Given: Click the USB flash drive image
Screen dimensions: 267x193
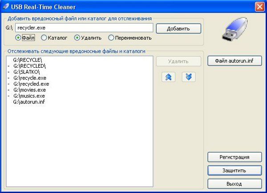Looking at the screenshot, I should [x=235, y=29].
